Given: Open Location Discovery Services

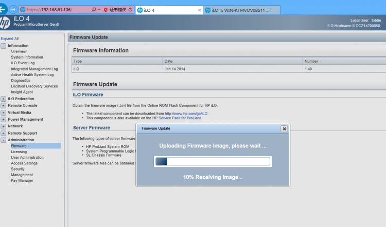Looking at the screenshot, I should (34, 86).
